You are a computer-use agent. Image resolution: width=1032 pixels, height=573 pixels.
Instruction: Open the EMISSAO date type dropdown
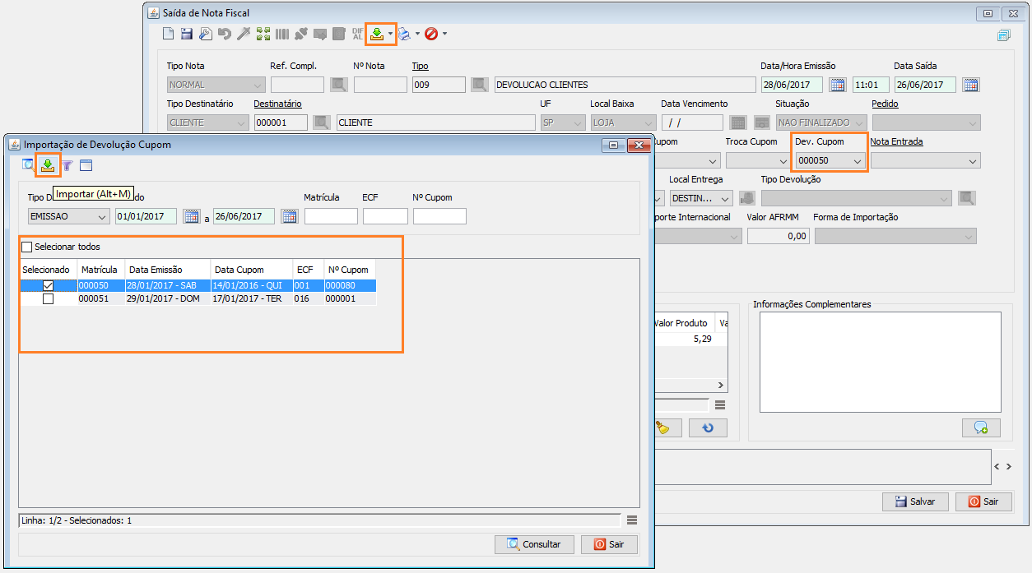coord(68,216)
